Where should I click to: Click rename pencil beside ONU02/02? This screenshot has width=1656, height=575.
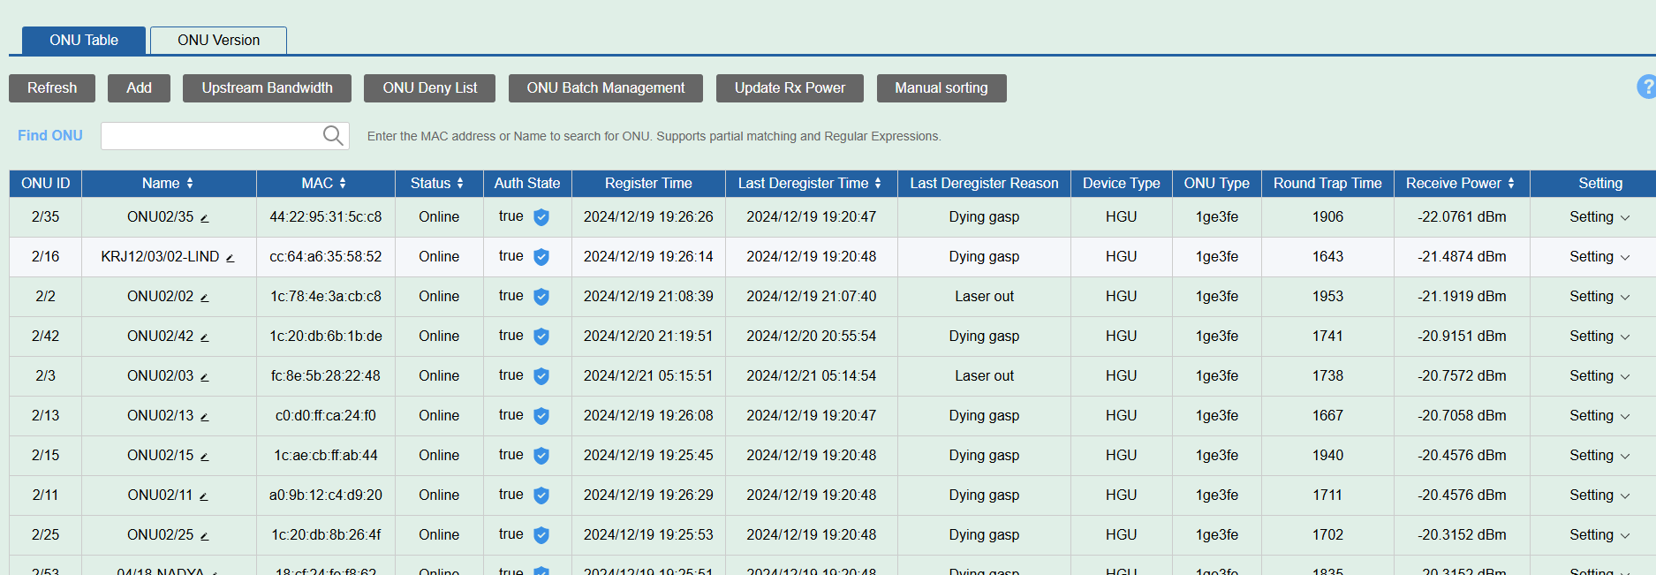[x=204, y=298]
